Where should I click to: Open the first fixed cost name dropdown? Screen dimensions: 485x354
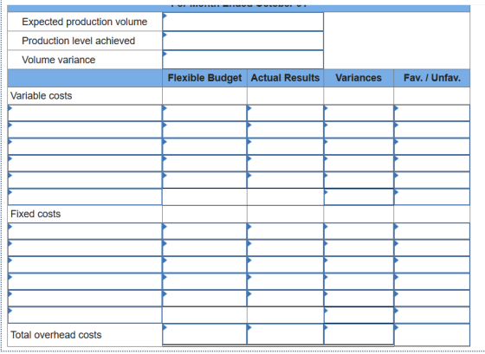pyautogui.click(x=85, y=231)
